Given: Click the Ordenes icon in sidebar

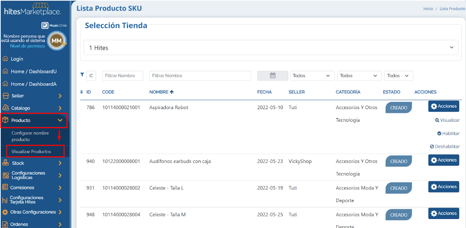Looking at the screenshot, I should [x=5, y=224].
